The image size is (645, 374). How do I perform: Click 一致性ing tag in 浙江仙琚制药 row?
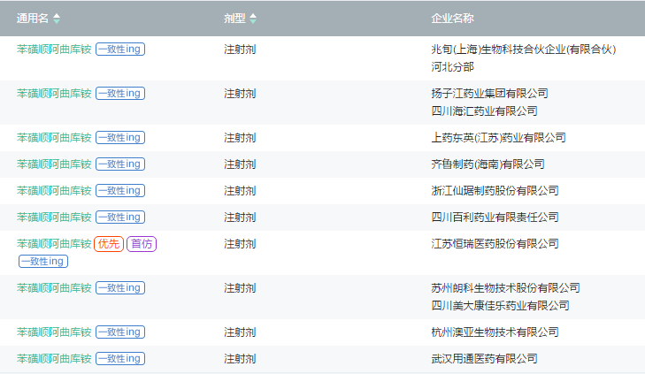coord(120,191)
